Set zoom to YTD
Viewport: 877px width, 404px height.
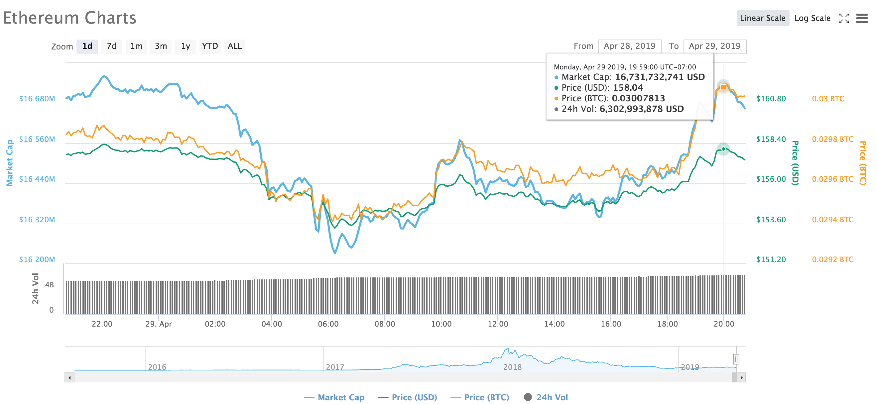[x=210, y=46]
